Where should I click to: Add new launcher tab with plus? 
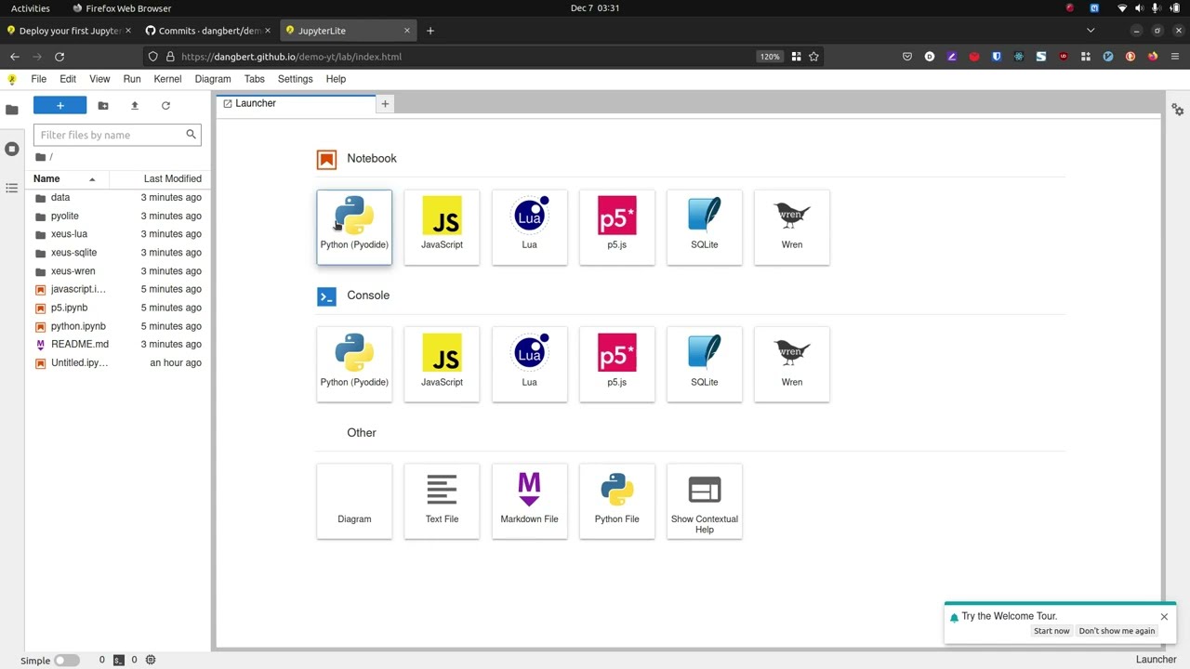[385, 104]
